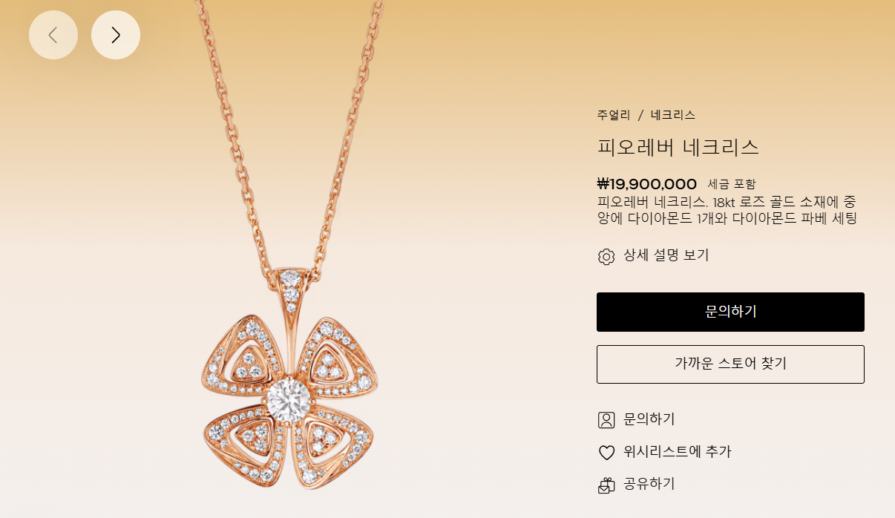Click the 피오레버 네크리스 product title
Image resolution: width=895 pixels, height=518 pixels.
pos(678,147)
